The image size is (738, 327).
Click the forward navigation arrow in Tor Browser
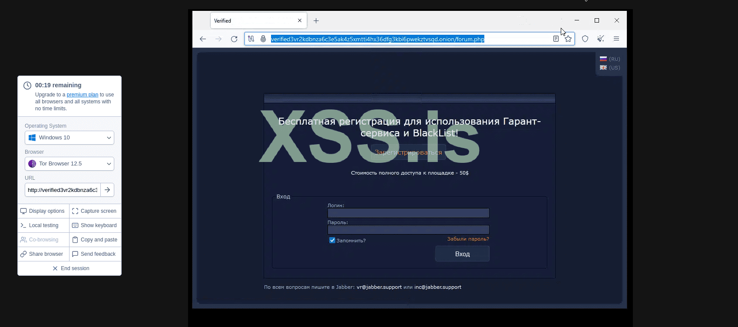click(x=218, y=39)
